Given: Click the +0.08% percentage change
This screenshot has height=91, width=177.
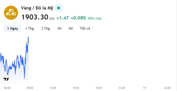Looking at the screenshot, I should [78, 18].
